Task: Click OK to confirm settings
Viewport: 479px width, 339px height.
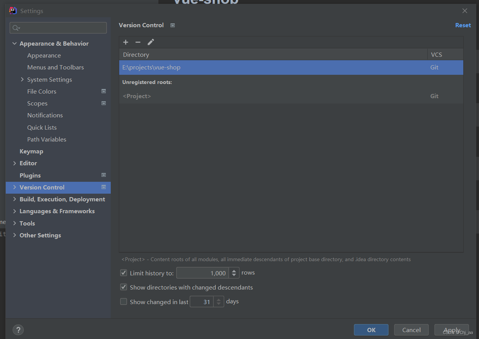Action: point(371,330)
